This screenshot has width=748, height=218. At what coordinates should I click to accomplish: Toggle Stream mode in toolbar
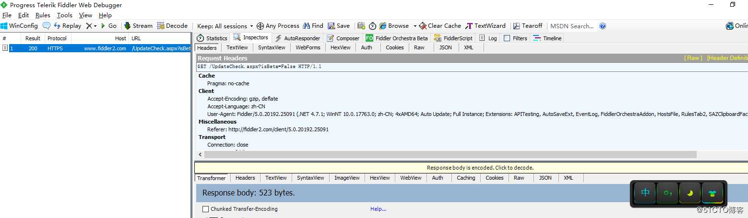tap(138, 26)
